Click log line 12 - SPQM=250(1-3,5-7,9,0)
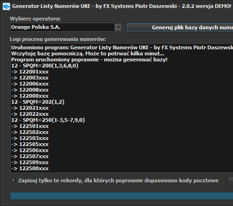This screenshot has height=206, width=233. [48, 120]
